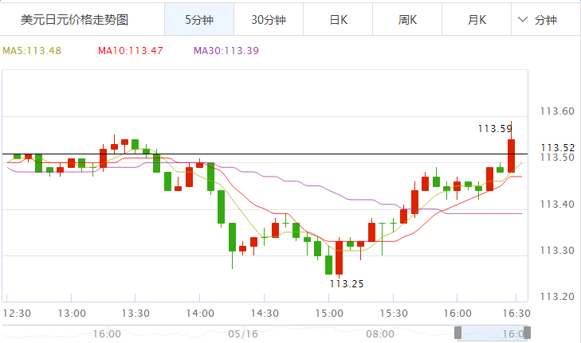Open the 日K daily chart tab
This screenshot has width=581, height=343.
(338, 20)
